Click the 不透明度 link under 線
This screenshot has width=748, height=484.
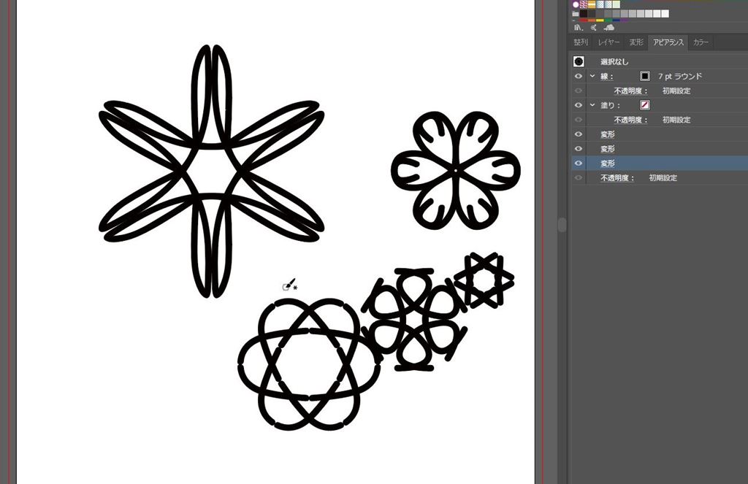(631, 91)
